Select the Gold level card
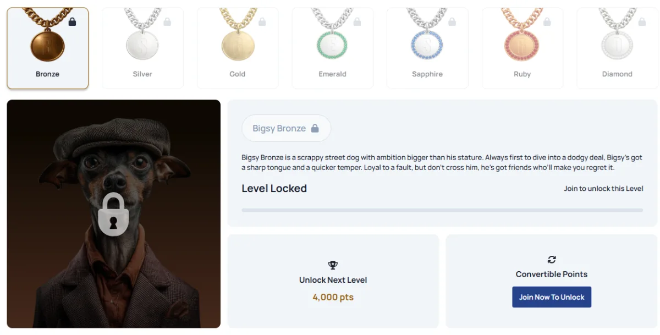The image size is (660, 335). pyautogui.click(x=237, y=47)
